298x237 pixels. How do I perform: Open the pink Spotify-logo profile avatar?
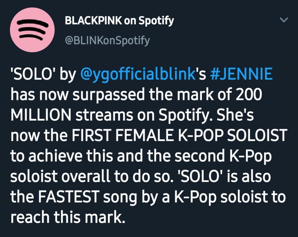[32, 30]
